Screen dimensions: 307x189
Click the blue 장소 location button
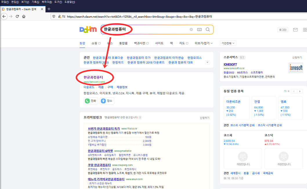pyautogui.click(x=107, y=101)
